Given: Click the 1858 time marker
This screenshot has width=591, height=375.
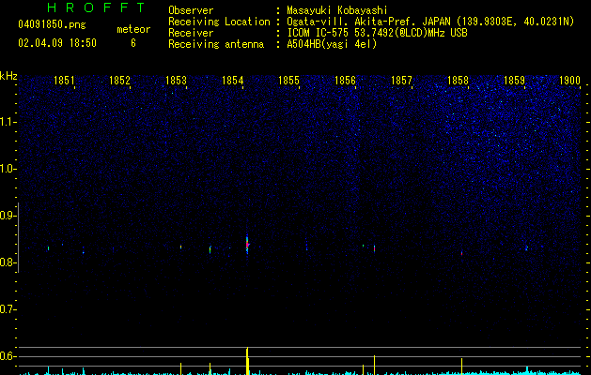Looking at the screenshot, I should 458,81.
